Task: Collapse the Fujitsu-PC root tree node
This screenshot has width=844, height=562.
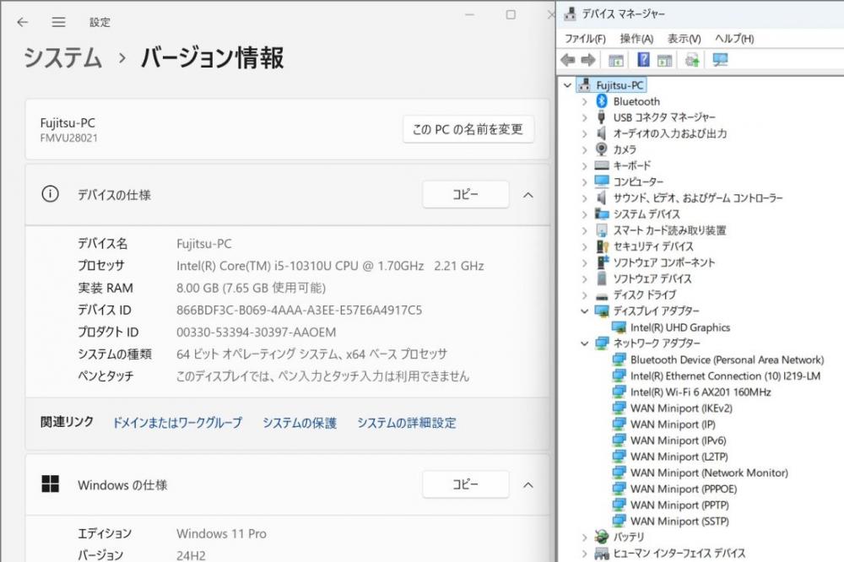Action: click(x=567, y=85)
